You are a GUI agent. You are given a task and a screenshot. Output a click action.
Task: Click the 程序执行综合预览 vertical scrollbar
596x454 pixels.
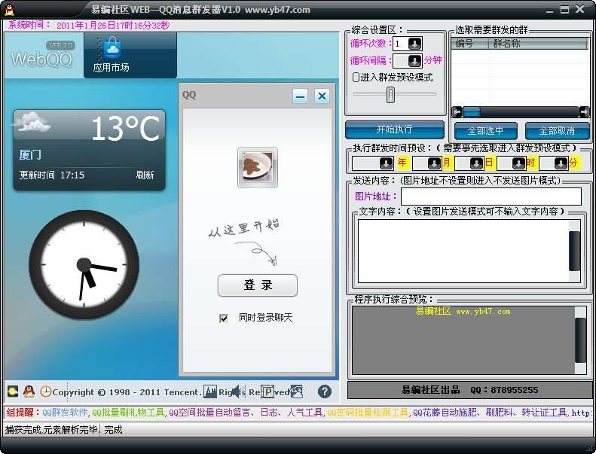pos(580,340)
